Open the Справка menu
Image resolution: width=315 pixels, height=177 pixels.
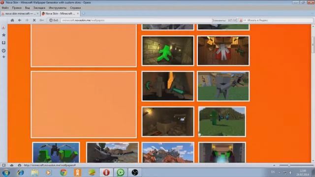75,8
